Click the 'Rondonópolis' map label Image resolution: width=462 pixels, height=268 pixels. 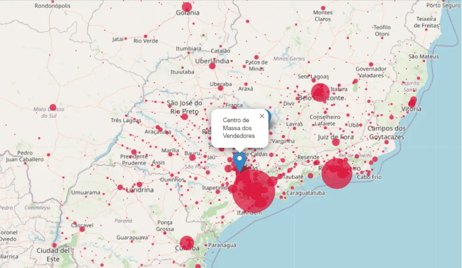click(x=52, y=5)
